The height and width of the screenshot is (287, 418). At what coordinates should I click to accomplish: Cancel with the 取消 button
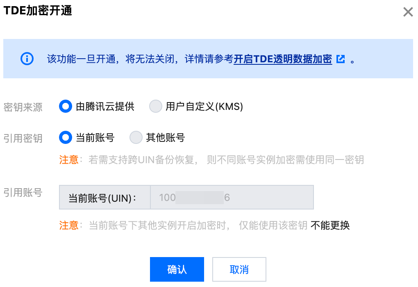(239, 269)
